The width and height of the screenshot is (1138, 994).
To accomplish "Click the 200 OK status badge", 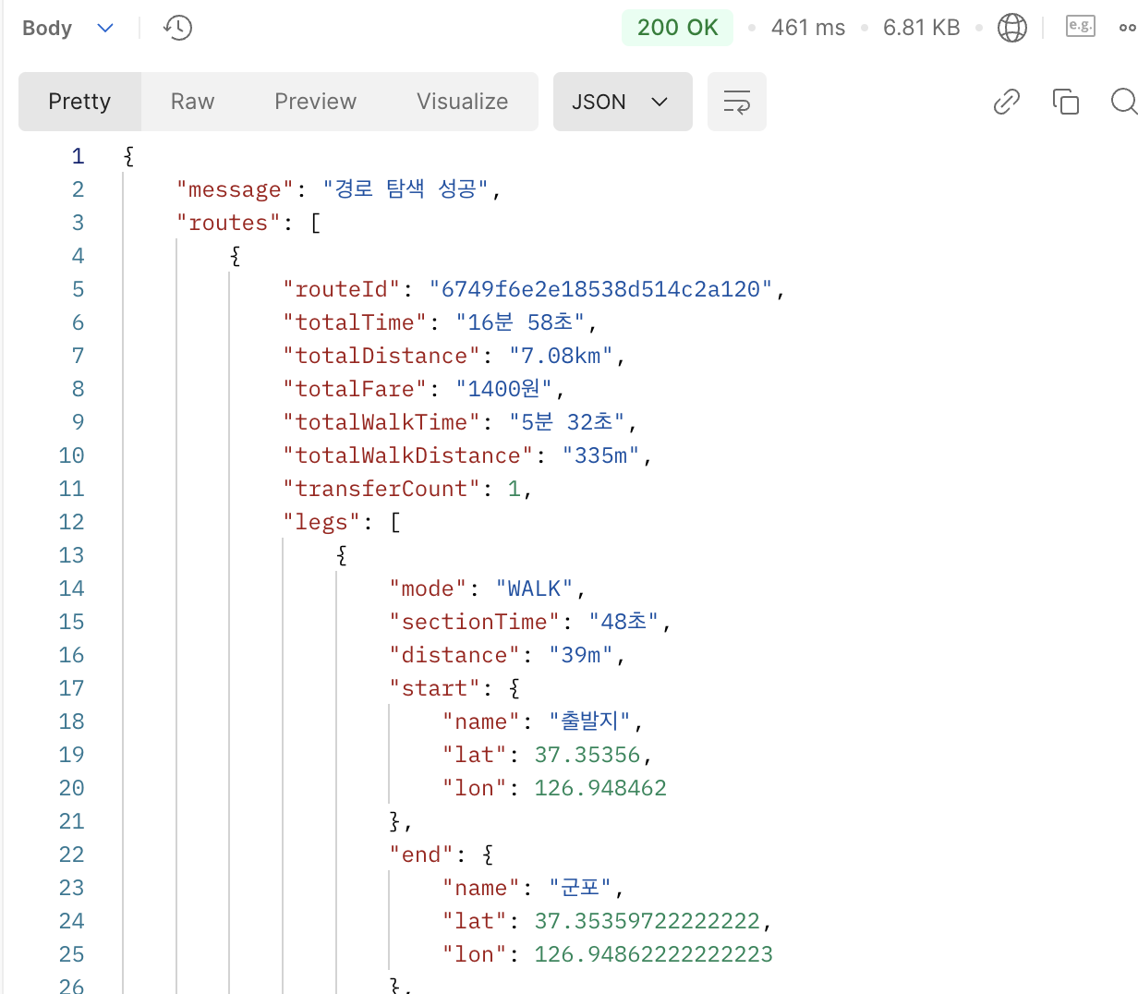I will pos(677,28).
